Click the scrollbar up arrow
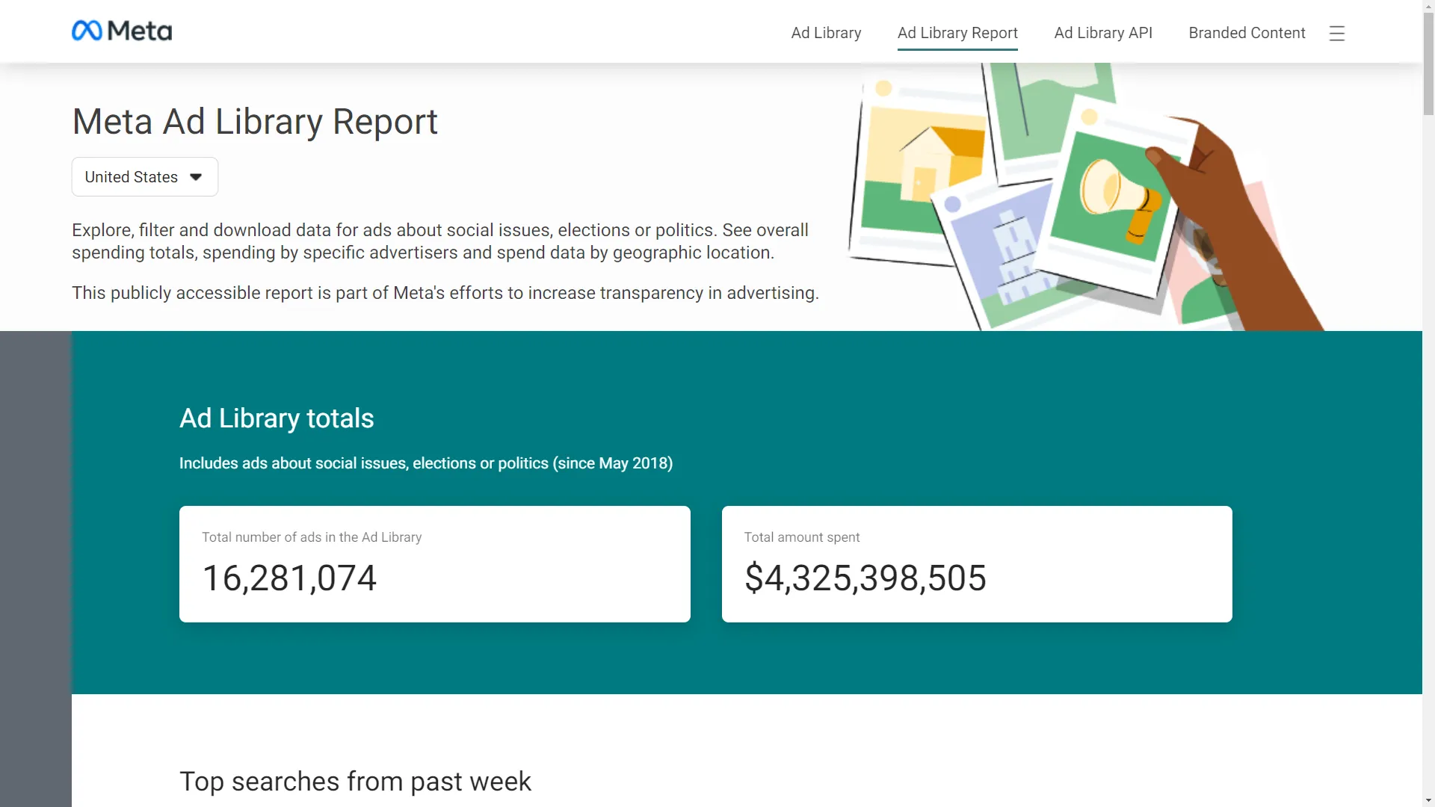Screen dimensions: 1435x807 click(x=1428, y=6)
